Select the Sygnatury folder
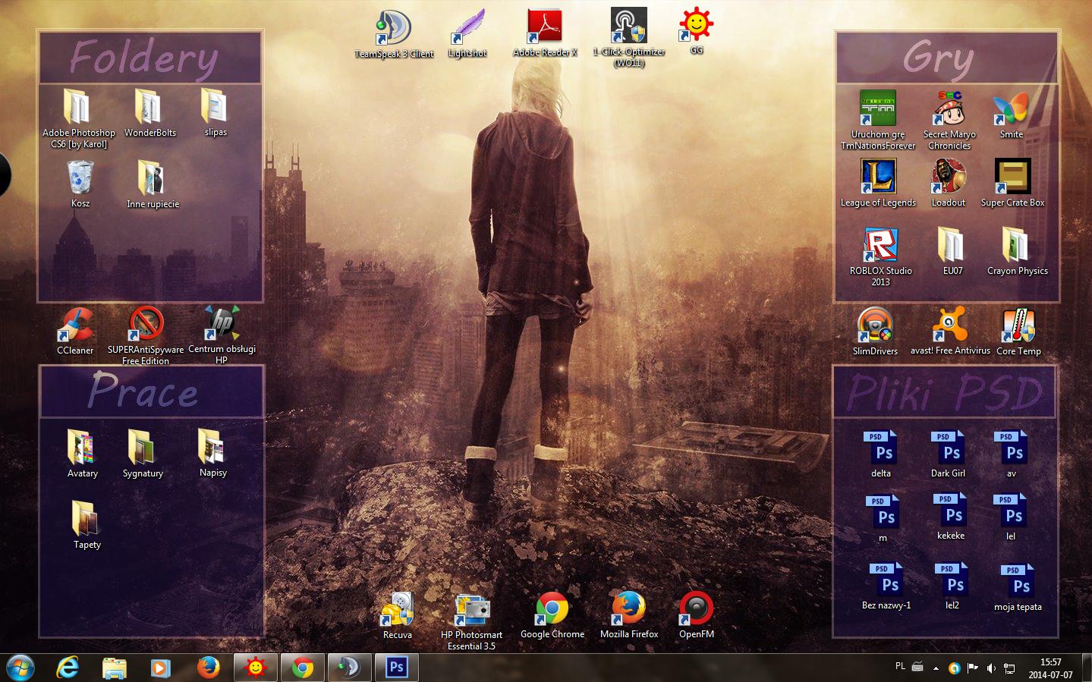This screenshot has height=682, width=1092. [143, 454]
